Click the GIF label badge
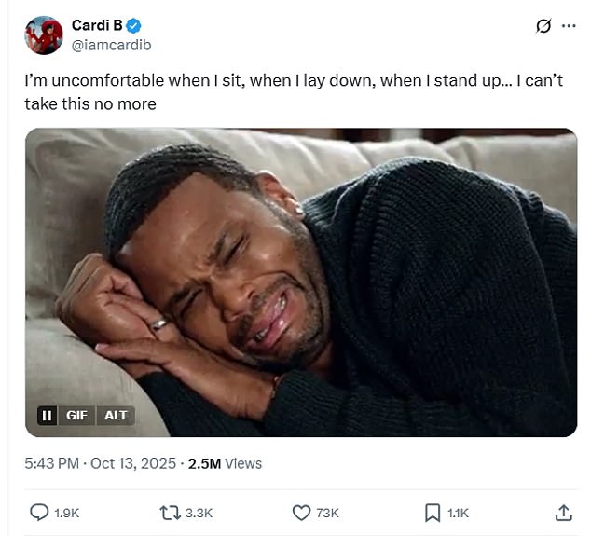This screenshot has width=591, height=536. click(76, 415)
